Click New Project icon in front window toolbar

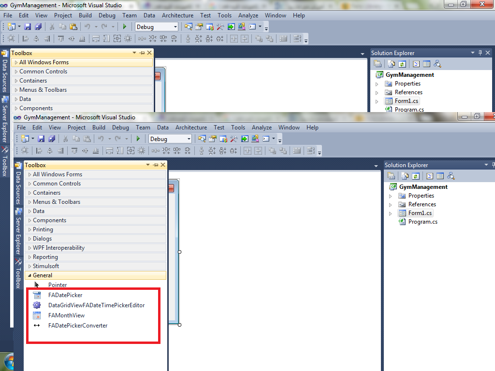click(25, 139)
